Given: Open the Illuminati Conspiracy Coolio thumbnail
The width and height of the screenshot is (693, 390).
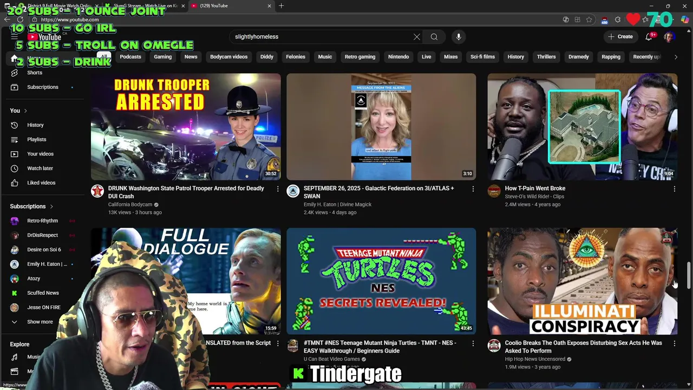Looking at the screenshot, I should tap(582, 281).
